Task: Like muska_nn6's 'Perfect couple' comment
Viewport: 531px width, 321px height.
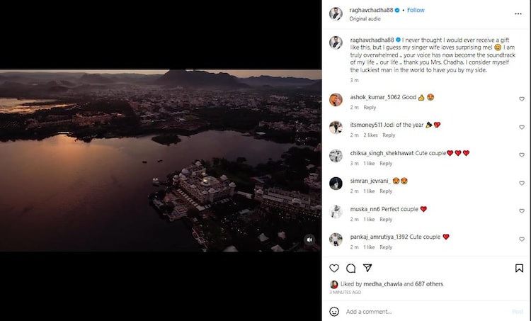Action: coord(522,211)
